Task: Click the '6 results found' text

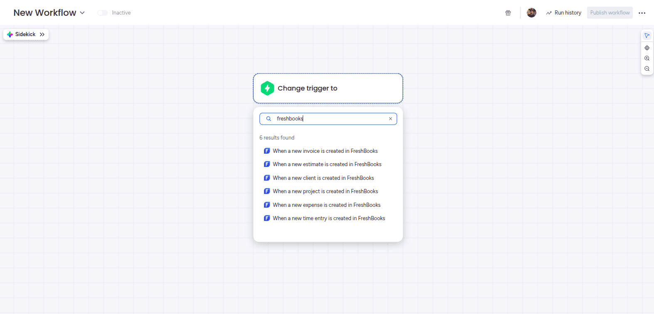Action: 277,137
